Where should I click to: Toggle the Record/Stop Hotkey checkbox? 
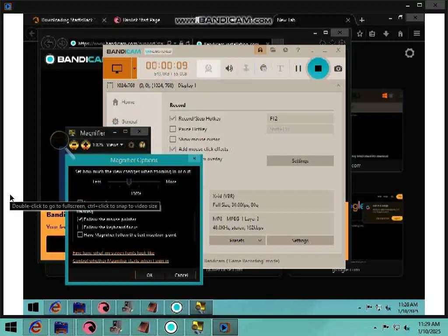(x=172, y=118)
